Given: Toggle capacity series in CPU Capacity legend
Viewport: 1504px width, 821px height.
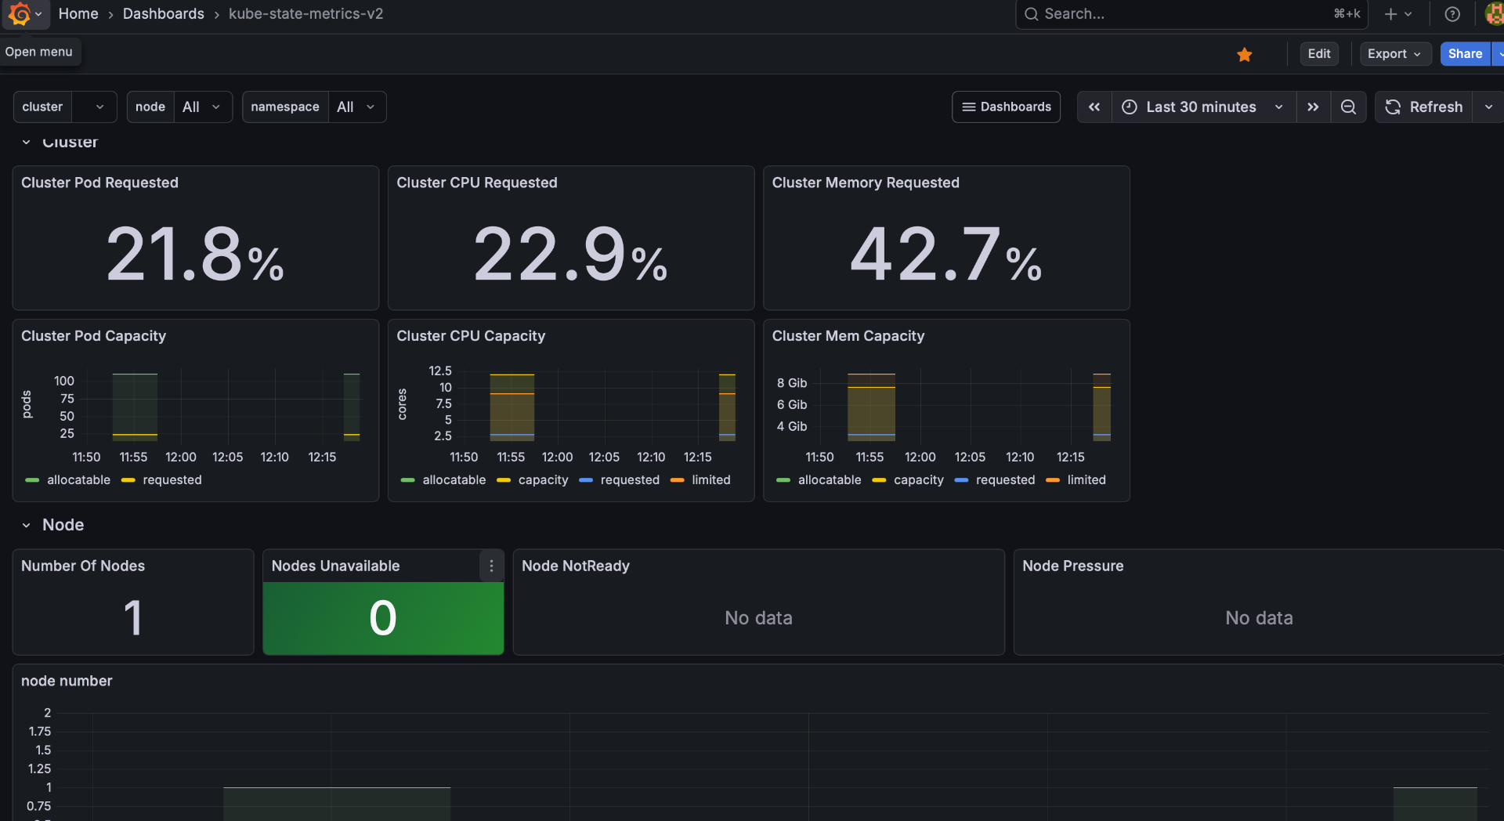Looking at the screenshot, I should point(543,479).
